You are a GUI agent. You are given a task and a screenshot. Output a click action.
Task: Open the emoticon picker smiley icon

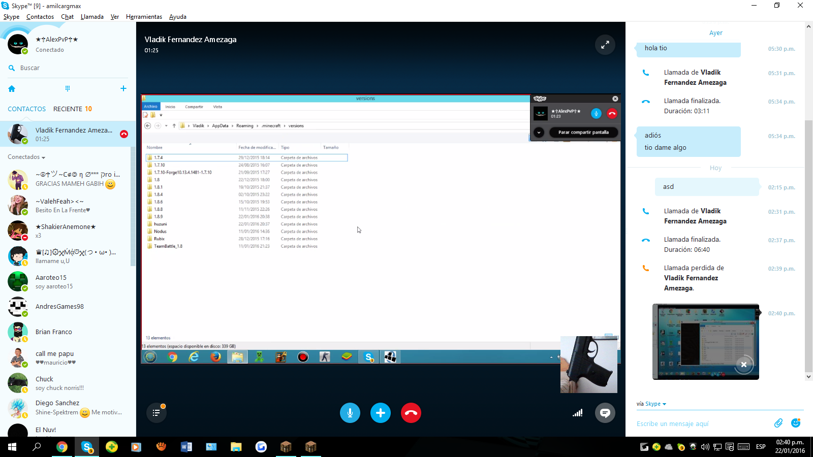pos(796,423)
